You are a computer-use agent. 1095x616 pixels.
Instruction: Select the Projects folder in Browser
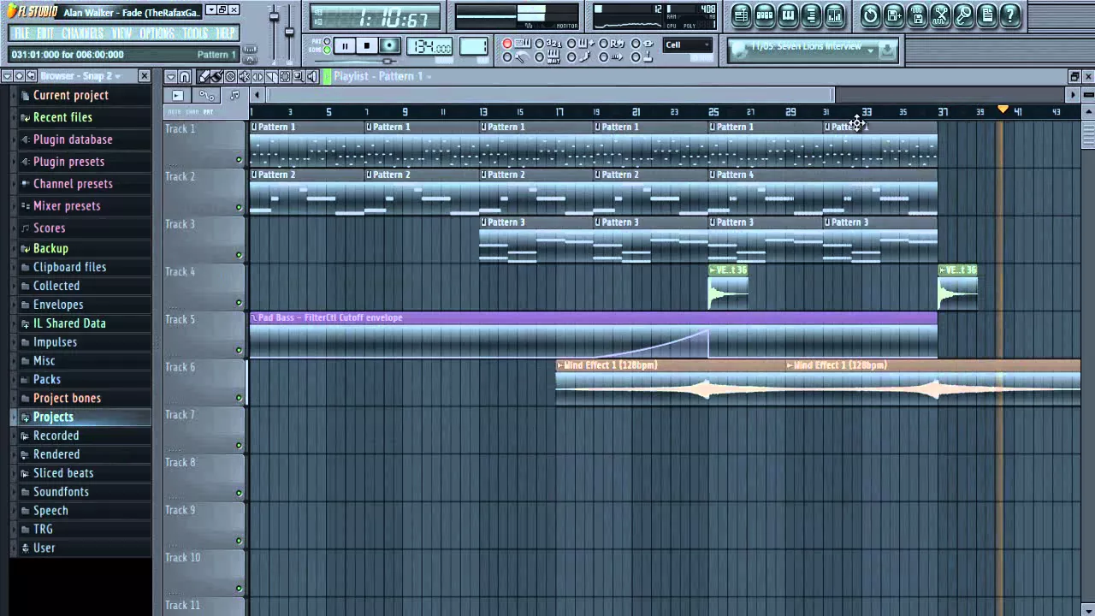point(53,417)
